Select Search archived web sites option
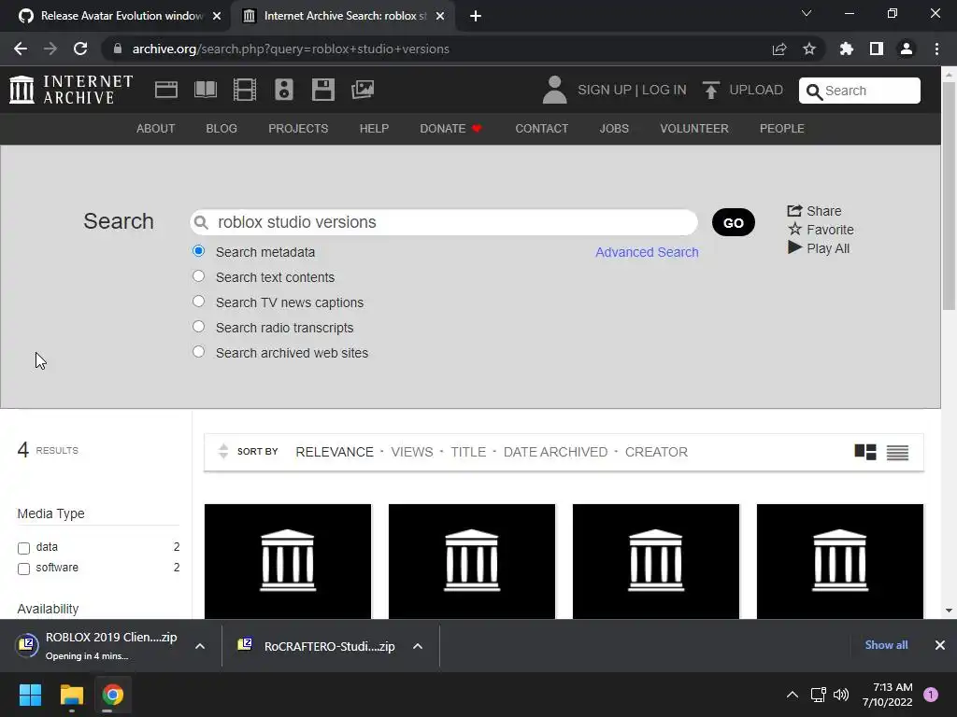The height and width of the screenshot is (717, 957). (198, 352)
